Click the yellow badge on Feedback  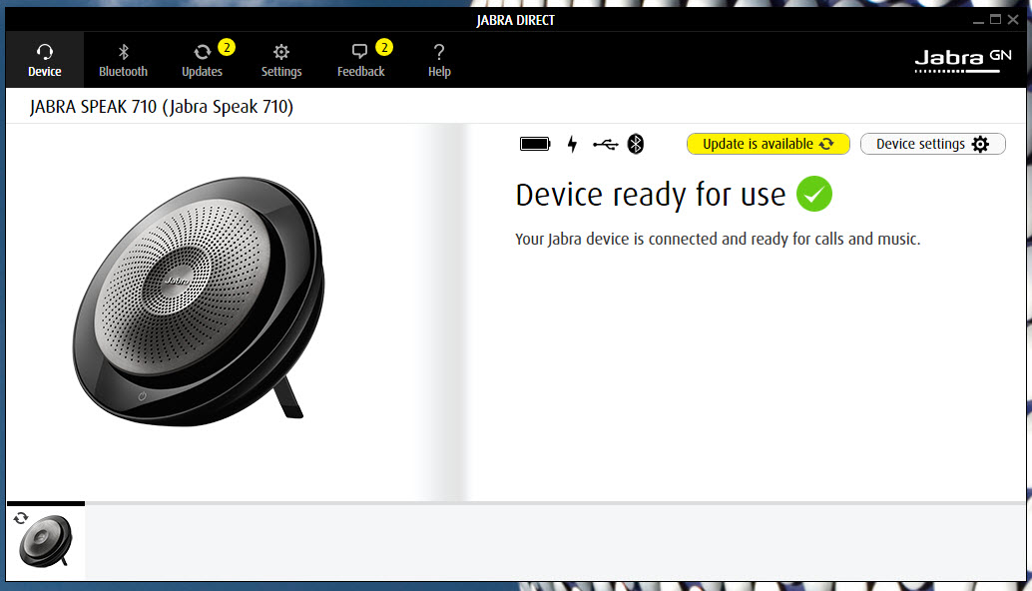coord(384,47)
